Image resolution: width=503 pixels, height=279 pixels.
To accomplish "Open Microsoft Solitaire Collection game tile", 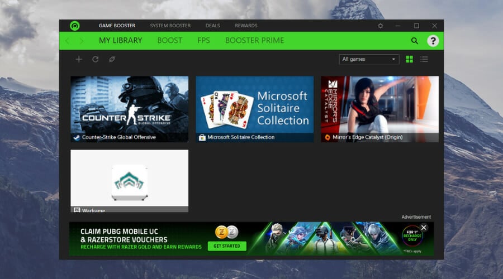I will click(255, 109).
